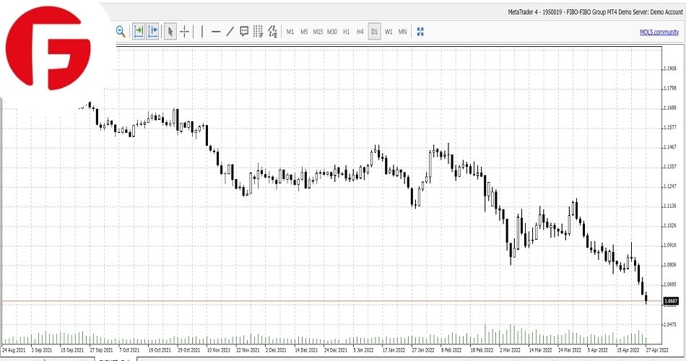The width and height of the screenshot is (686, 361).
Task: Select the trendline drawing tool
Action: [230, 31]
